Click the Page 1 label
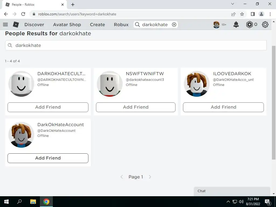The height and width of the screenshot is (207, 276). (x=136, y=177)
